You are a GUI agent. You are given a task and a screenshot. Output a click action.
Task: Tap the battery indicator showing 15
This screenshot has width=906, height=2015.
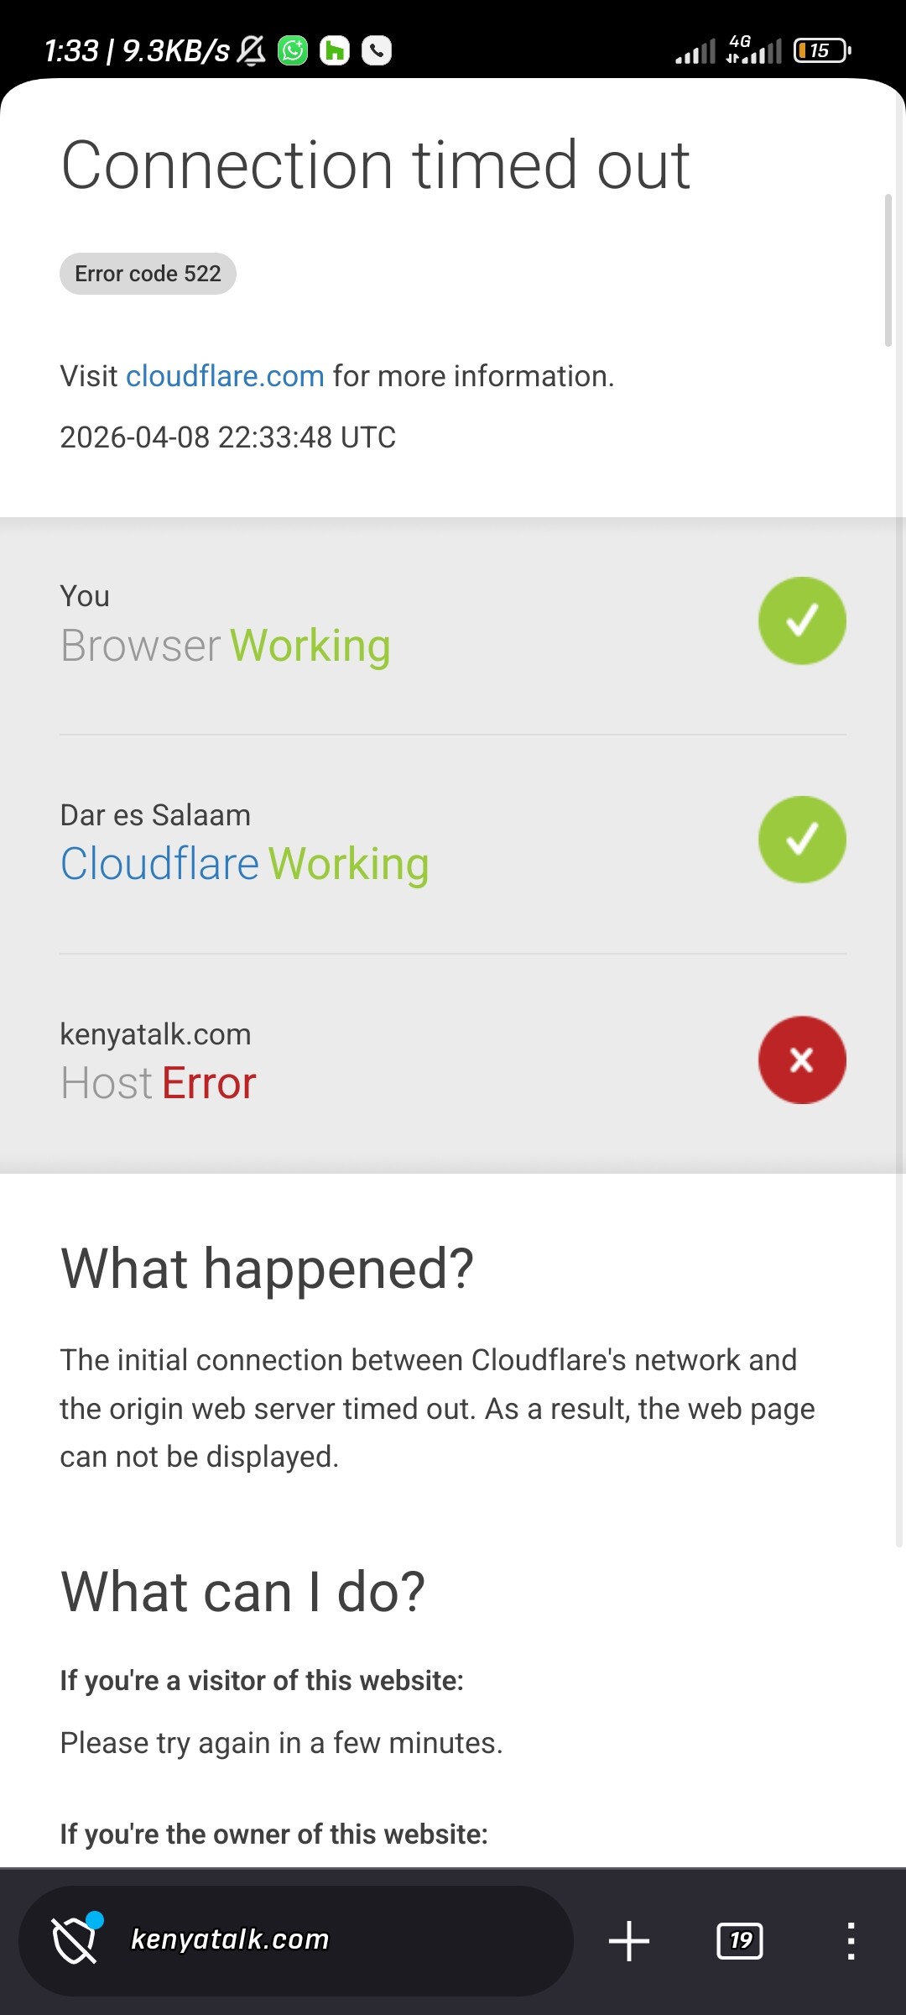point(822,51)
